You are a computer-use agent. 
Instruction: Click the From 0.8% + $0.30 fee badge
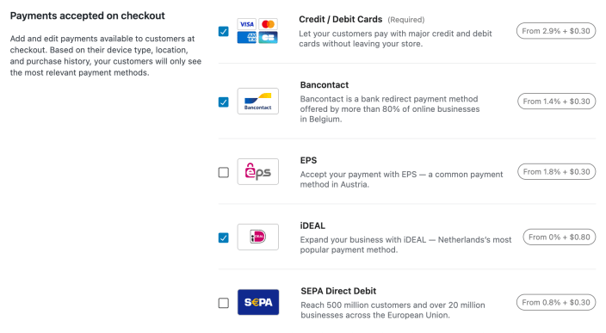556,303
